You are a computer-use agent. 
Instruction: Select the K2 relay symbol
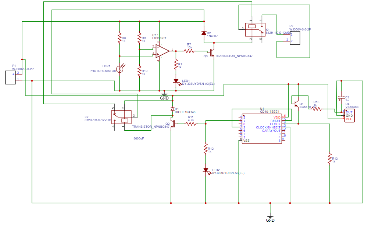point(121,117)
